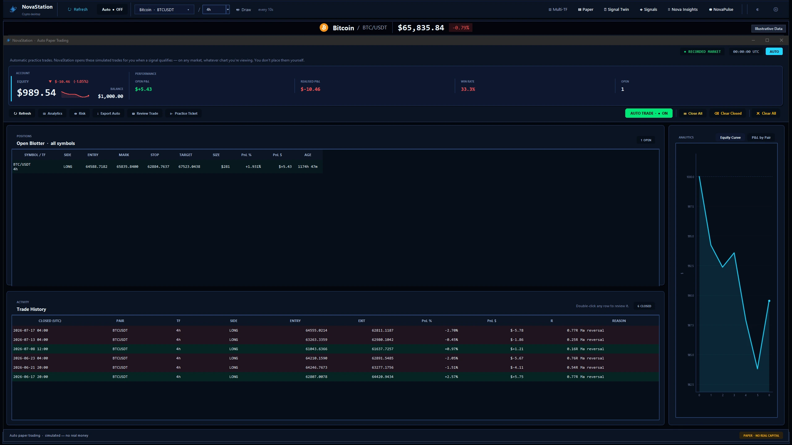This screenshot has width=792, height=445.
Task: Click the PAPER · NO REAL CAPITAL badge
Action: click(x=761, y=436)
